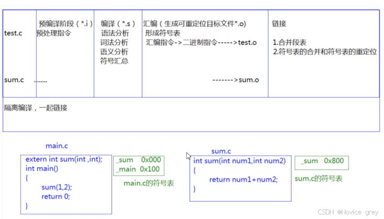
Task: Click the return 0; line
Action: click(56, 196)
